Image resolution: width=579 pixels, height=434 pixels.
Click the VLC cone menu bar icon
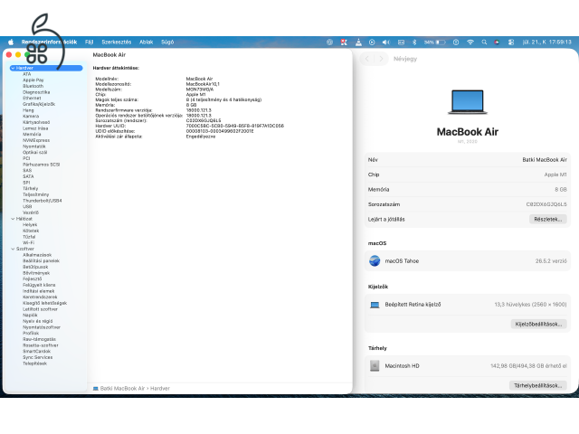click(x=358, y=42)
